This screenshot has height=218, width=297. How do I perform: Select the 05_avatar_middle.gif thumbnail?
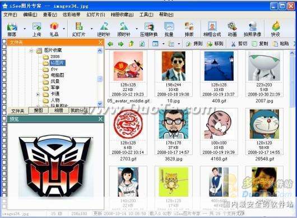(x=128, y=66)
